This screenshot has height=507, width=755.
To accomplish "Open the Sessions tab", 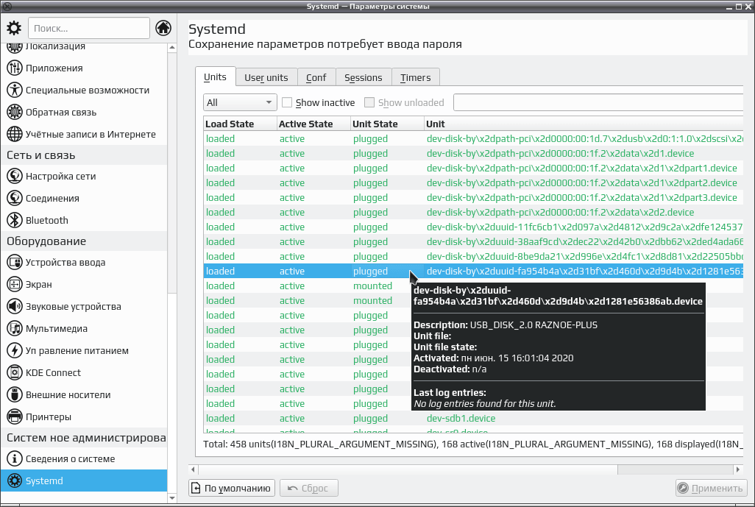I will [364, 77].
